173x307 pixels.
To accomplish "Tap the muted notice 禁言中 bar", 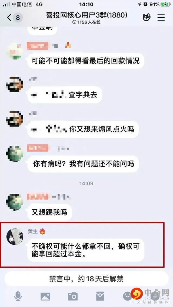I will 86,279.
